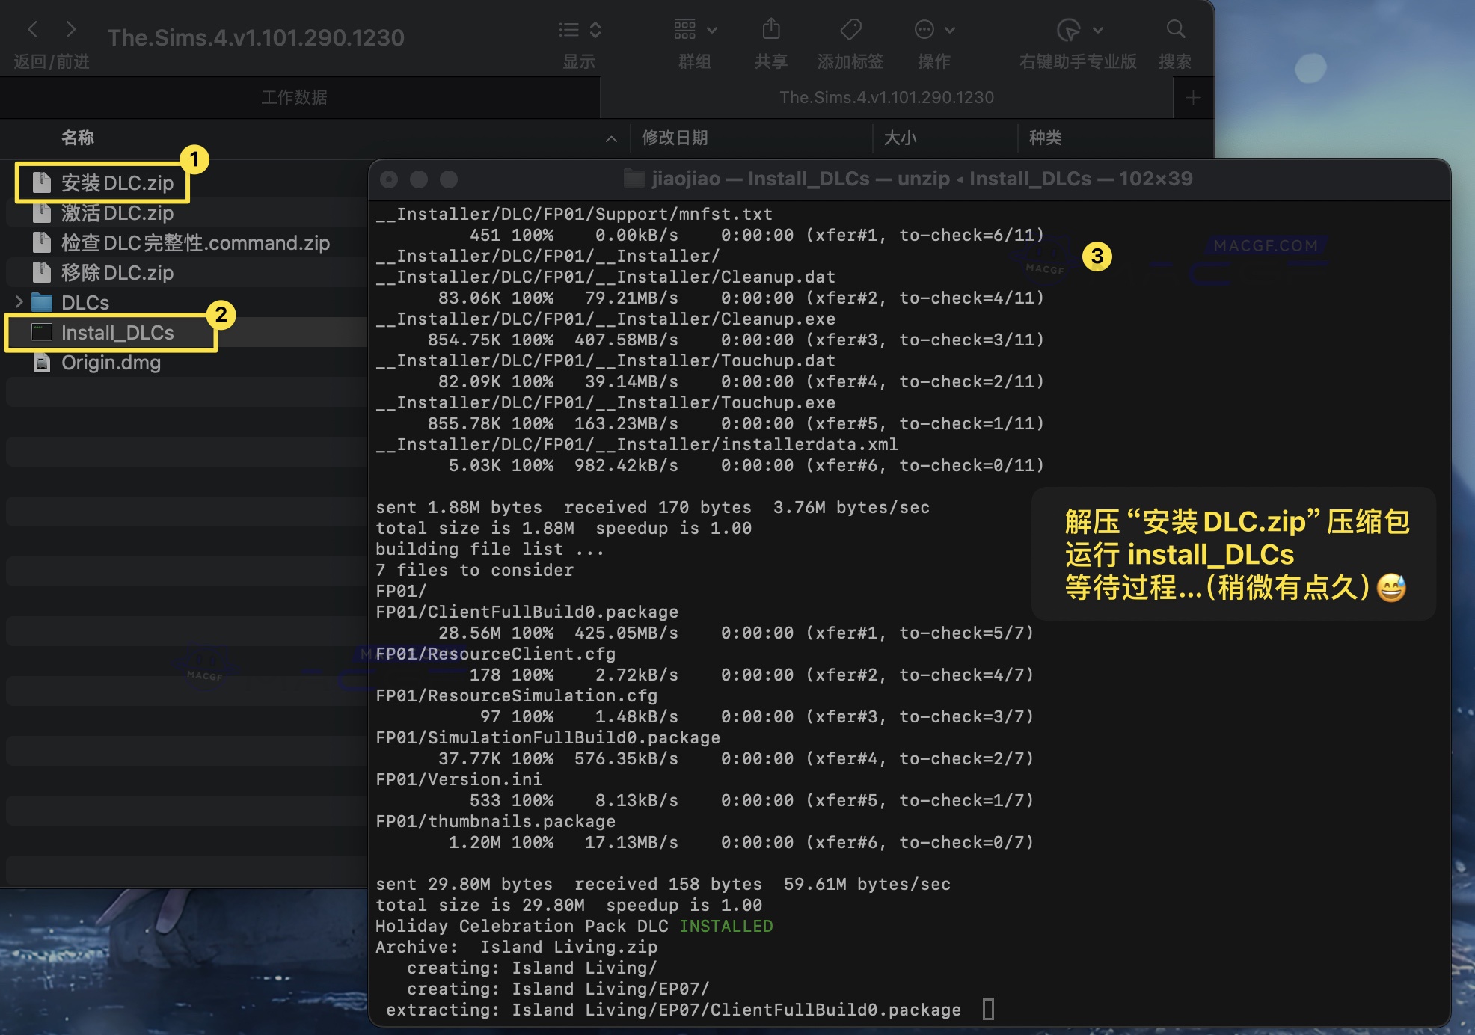Click the back navigation arrow
The image size is (1475, 1035).
tap(33, 29)
